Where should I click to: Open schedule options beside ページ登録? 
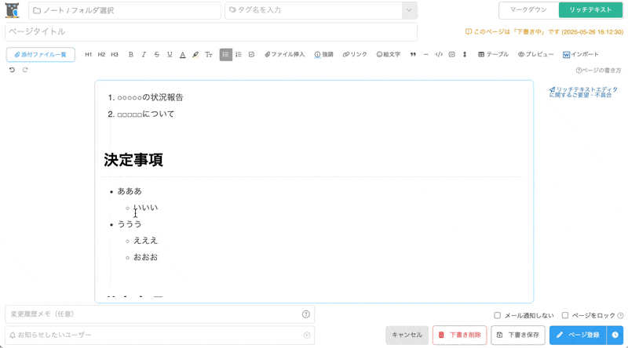click(615, 335)
